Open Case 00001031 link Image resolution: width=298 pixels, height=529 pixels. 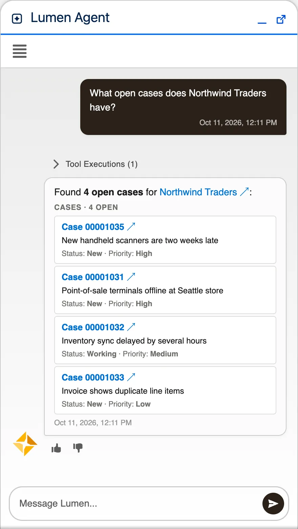[93, 277]
